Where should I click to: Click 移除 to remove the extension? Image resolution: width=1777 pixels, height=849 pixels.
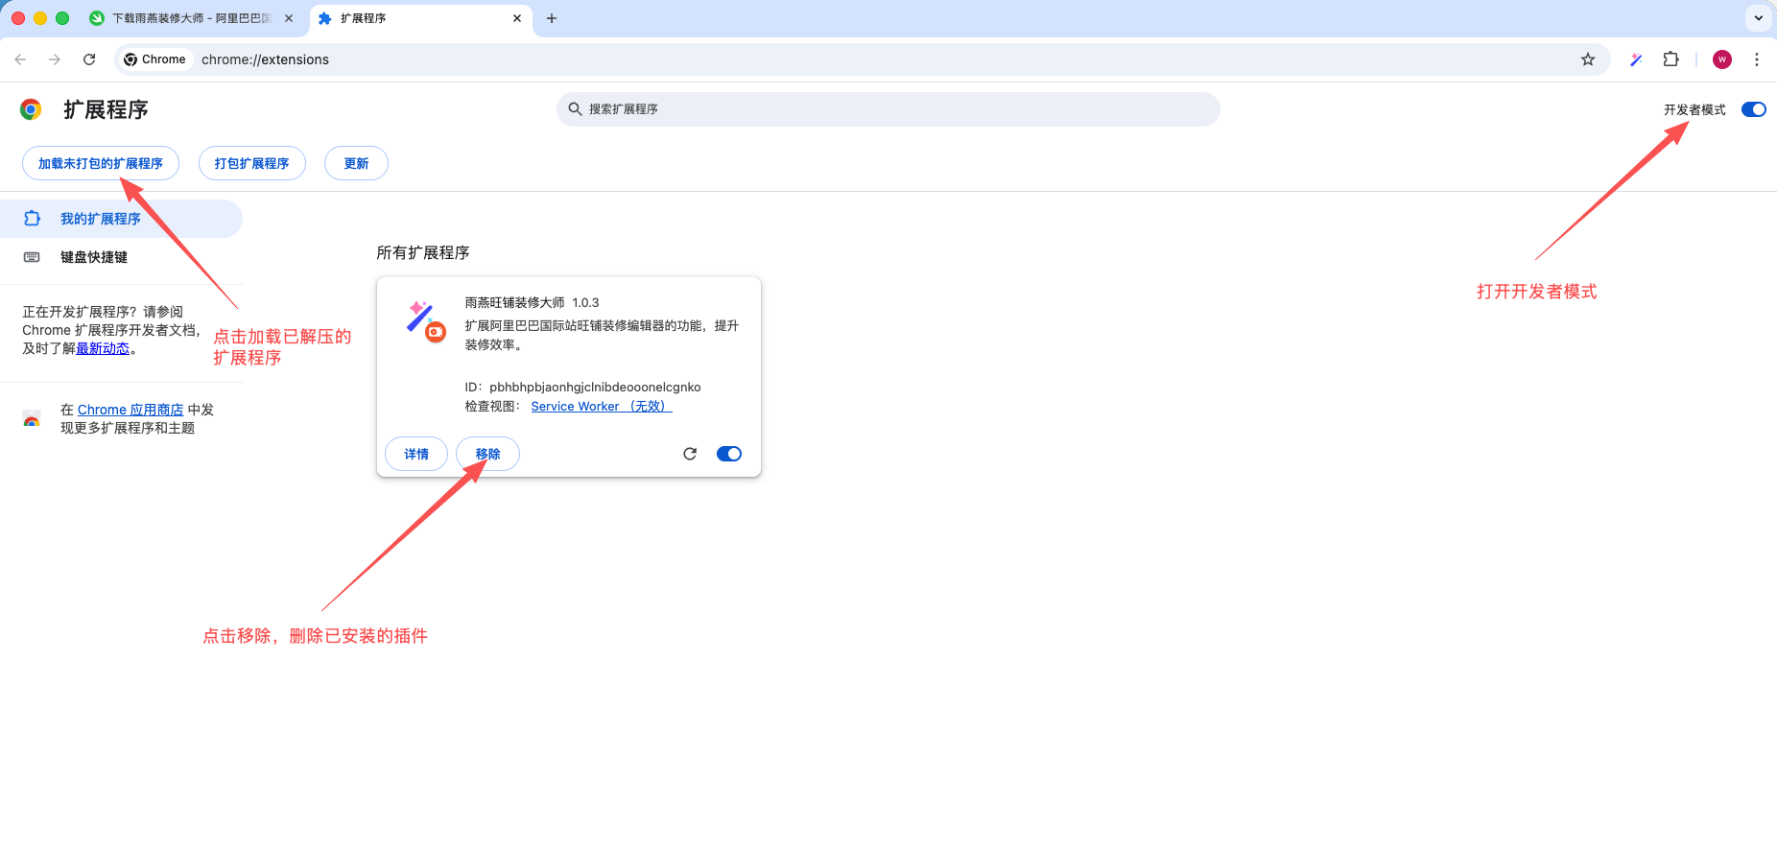487,454
